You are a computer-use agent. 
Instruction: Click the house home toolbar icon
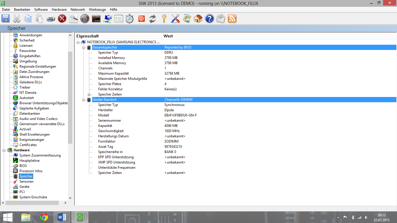pyautogui.click(x=198, y=19)
